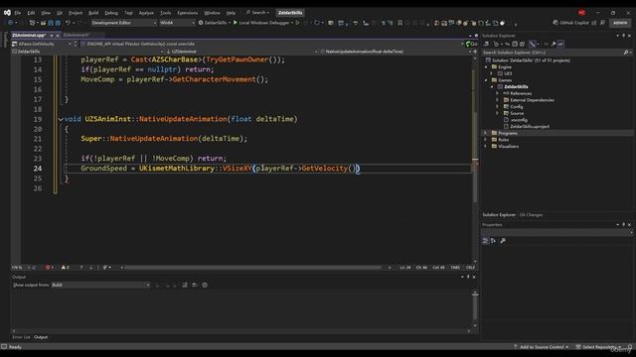Open the Edit menu
This screenshot has height=357, width=636.
31,13
